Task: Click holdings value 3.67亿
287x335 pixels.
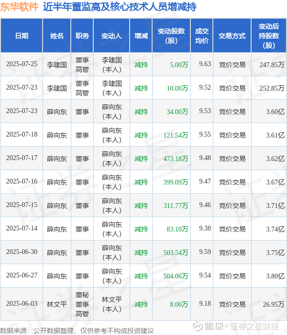Action: [275, 182]
